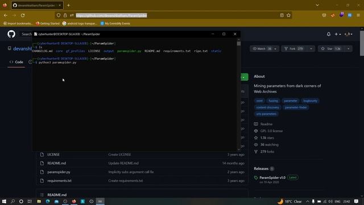This screenshot has width=364, height=205.
Task: Click the GitHub octocat logo
Action: click(11, 34)
